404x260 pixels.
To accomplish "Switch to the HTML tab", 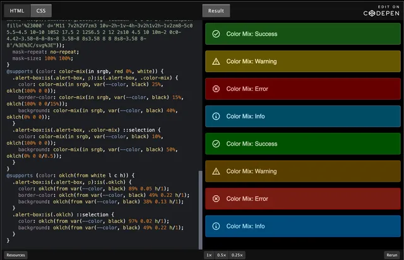I will [16, 11].
